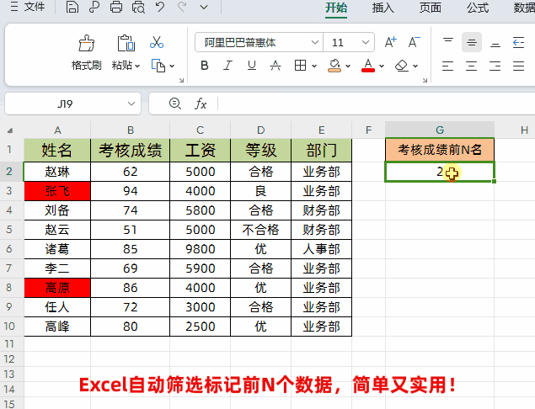Select cell G2 containing 2
Screen dimensions: 535x409
(440, 172)
